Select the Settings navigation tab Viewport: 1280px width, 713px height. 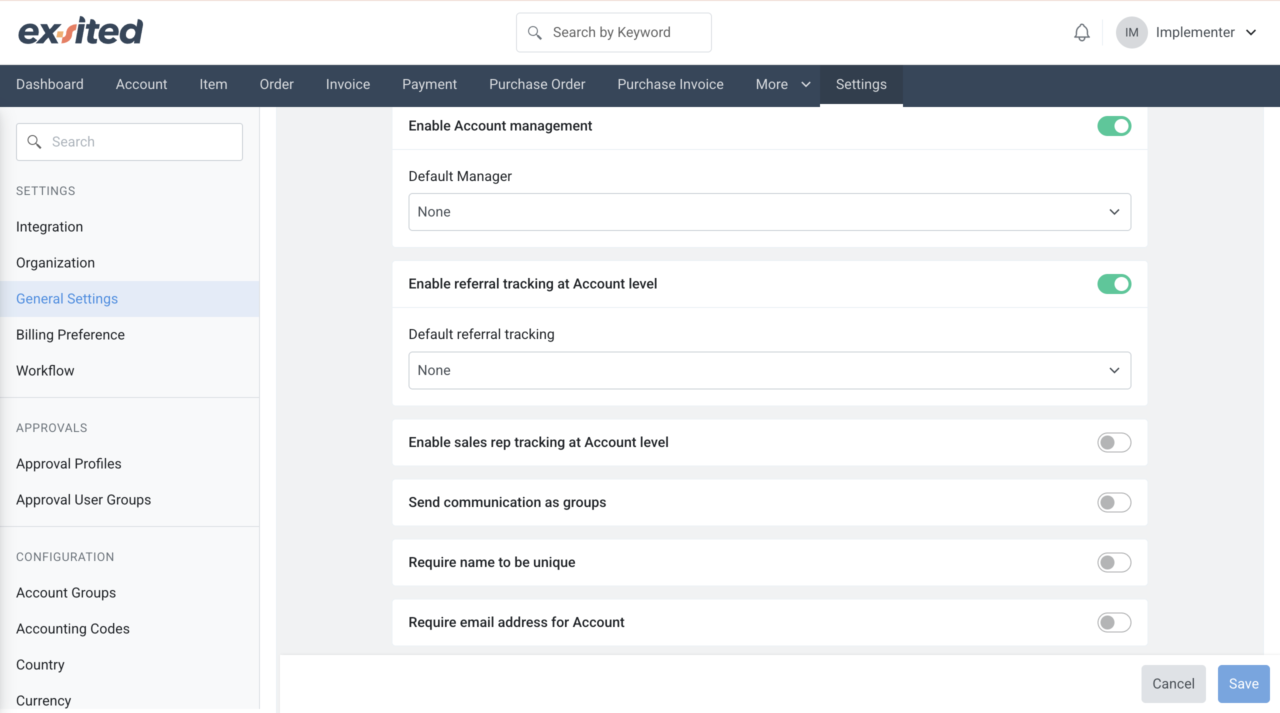tap(861, 84)
